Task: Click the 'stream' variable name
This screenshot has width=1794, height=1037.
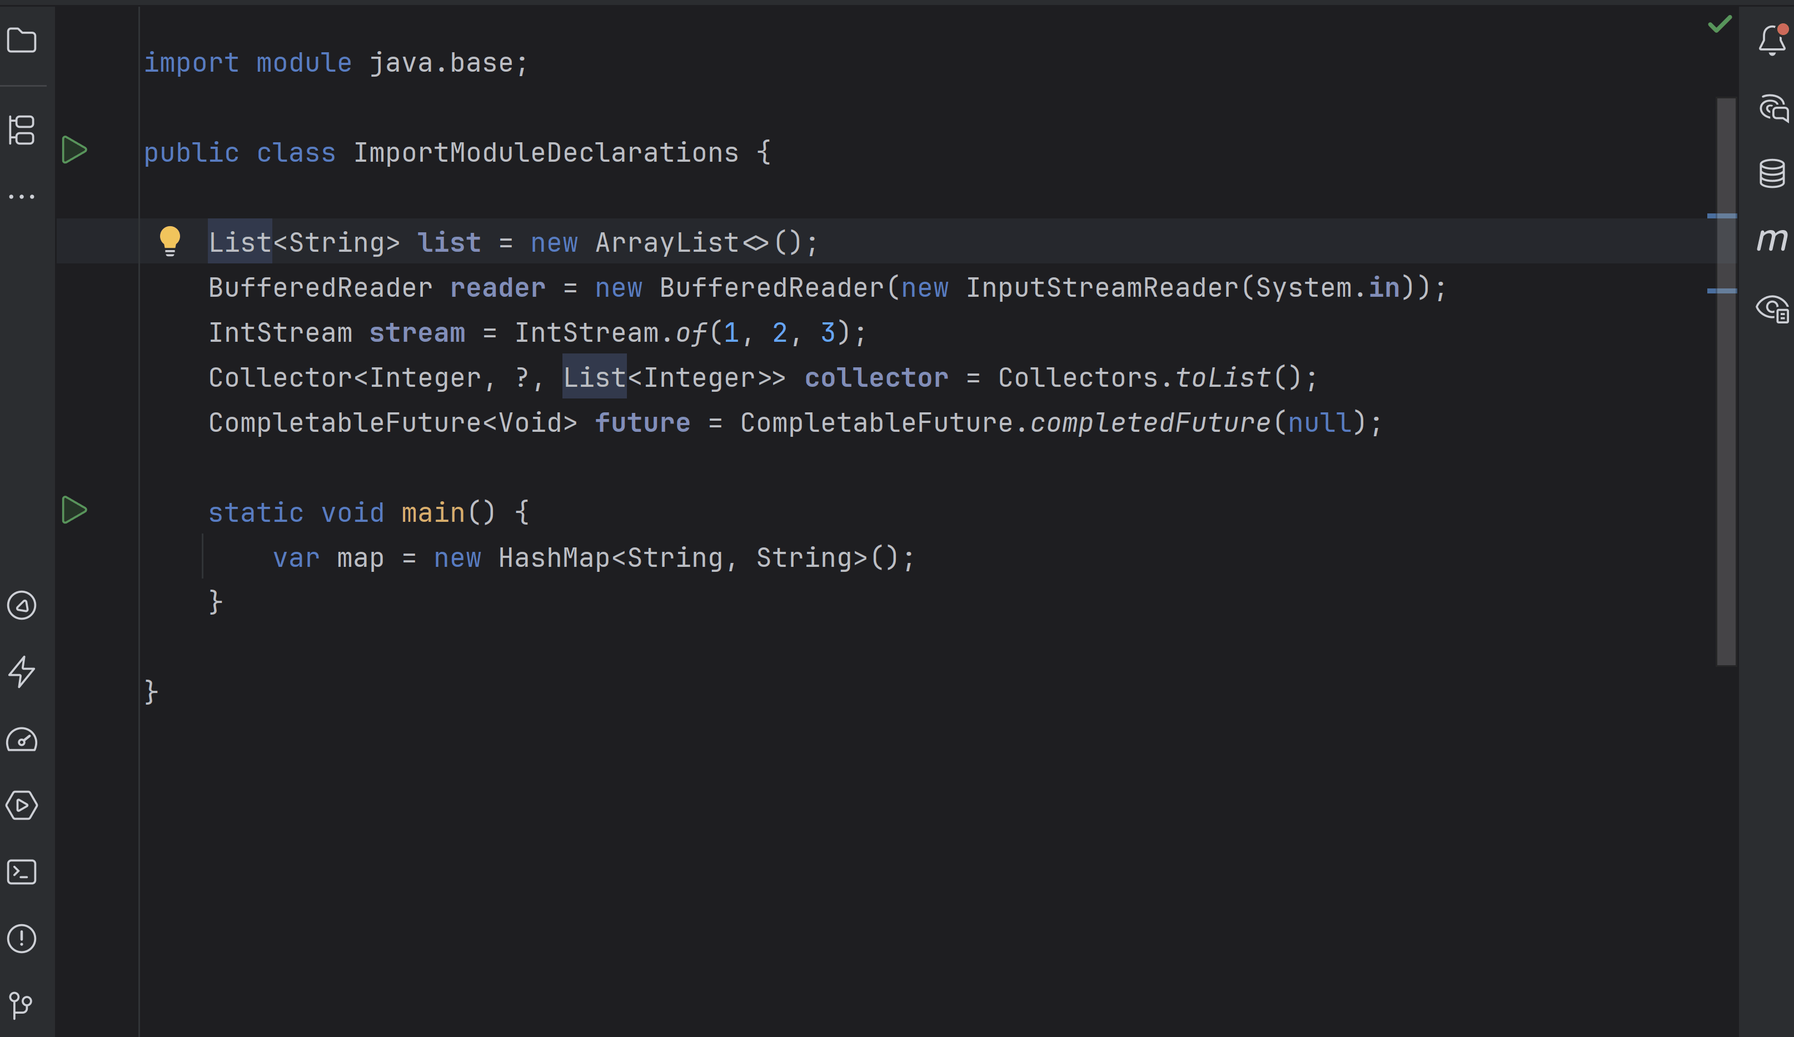Action: (x=417, y=332)
